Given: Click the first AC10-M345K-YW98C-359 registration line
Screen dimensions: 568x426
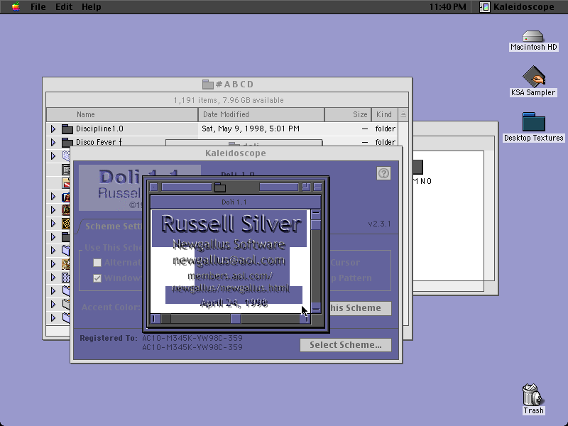Looking at the screenshot, I should pyautogui.click(x=192, y=338).
